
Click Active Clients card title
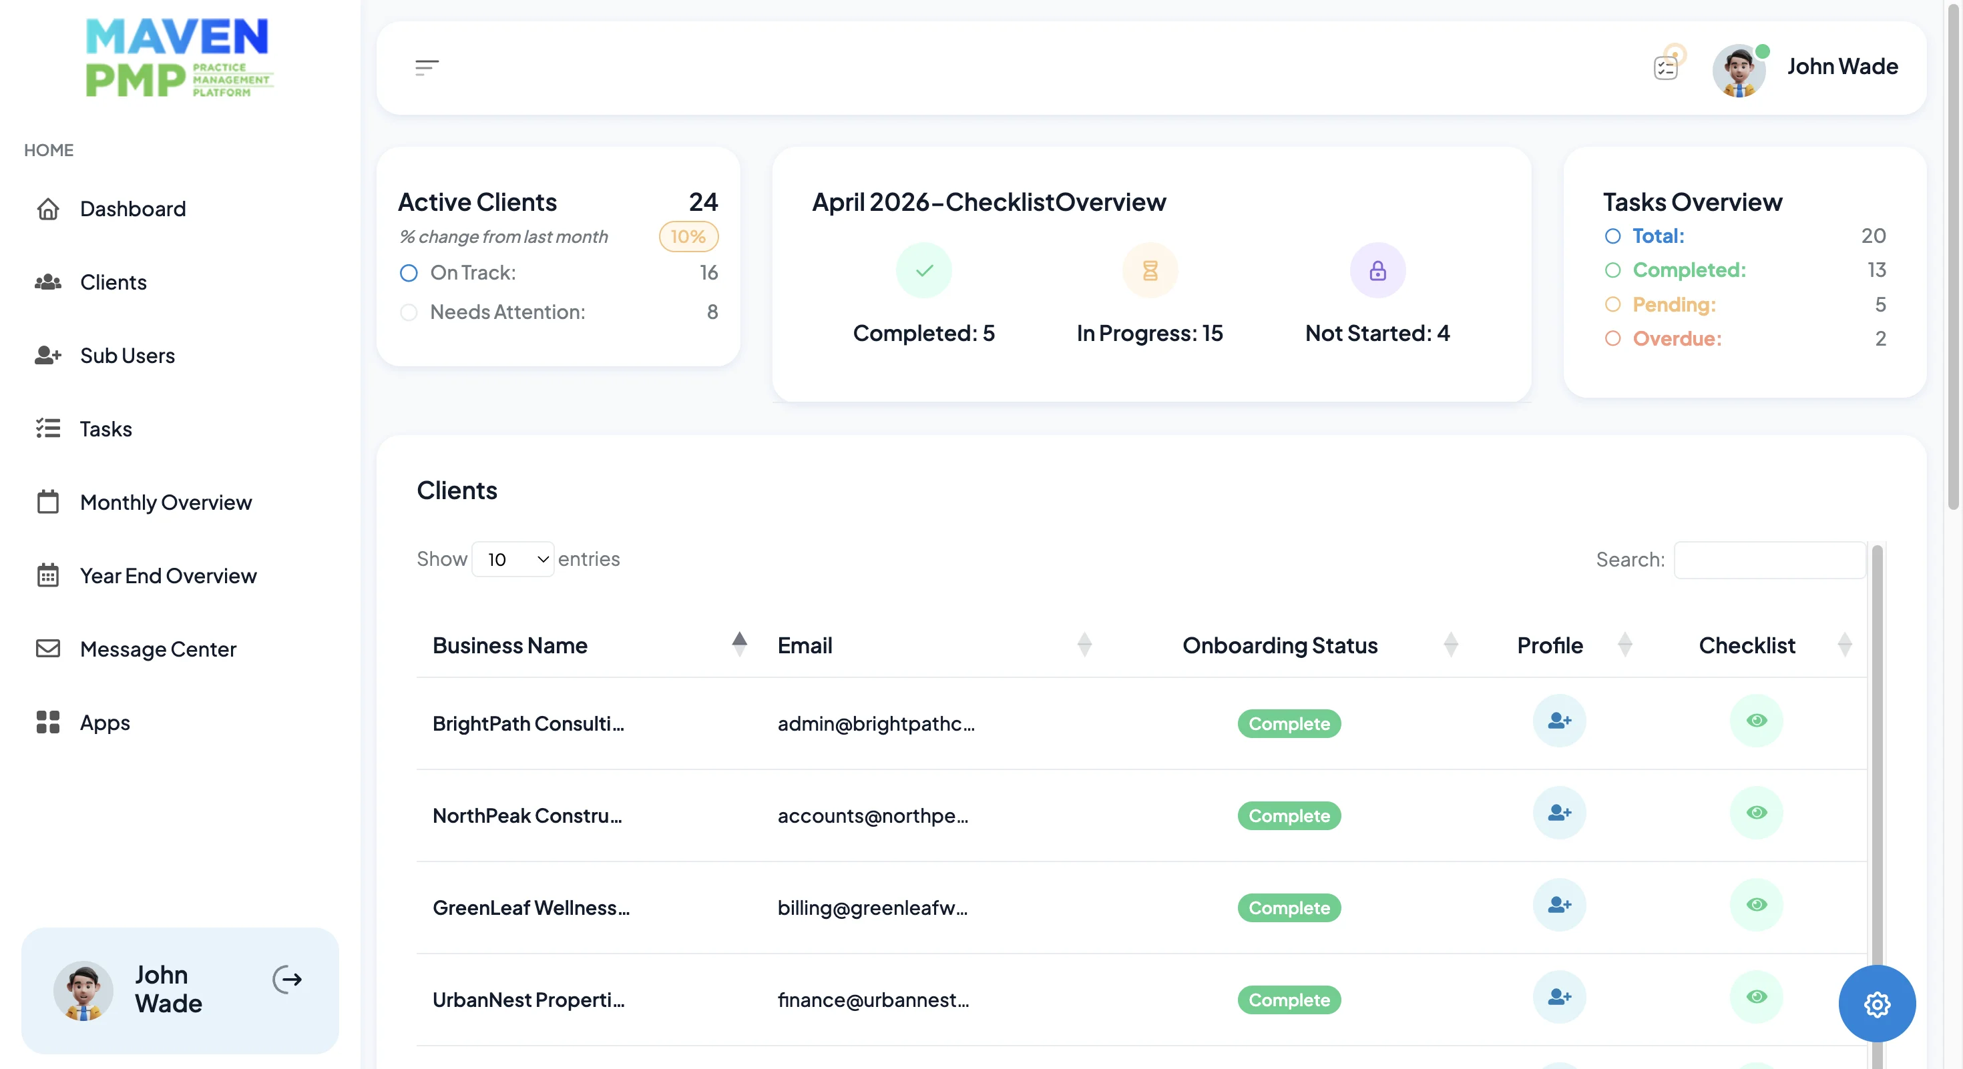click(477, 202)
